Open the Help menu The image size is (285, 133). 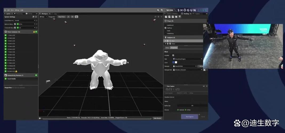click(22, 10)
